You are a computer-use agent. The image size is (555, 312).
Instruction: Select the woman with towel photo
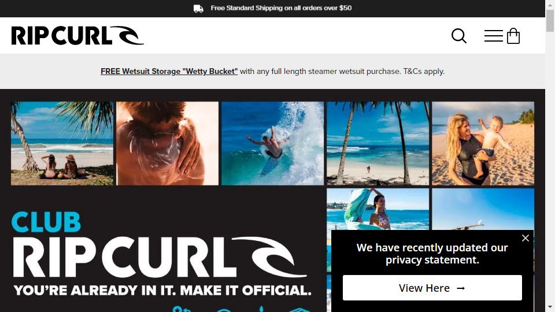coord(378,209)
